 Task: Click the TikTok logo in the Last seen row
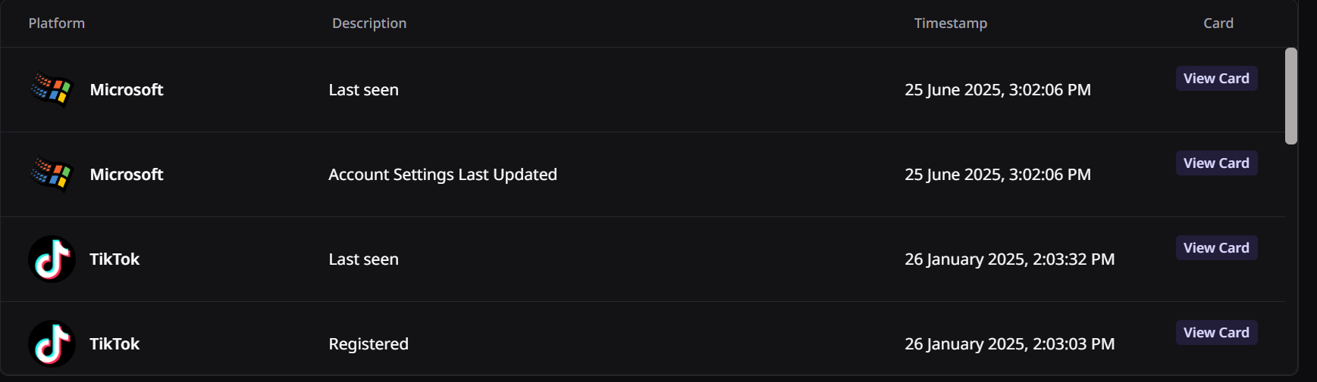52,259
